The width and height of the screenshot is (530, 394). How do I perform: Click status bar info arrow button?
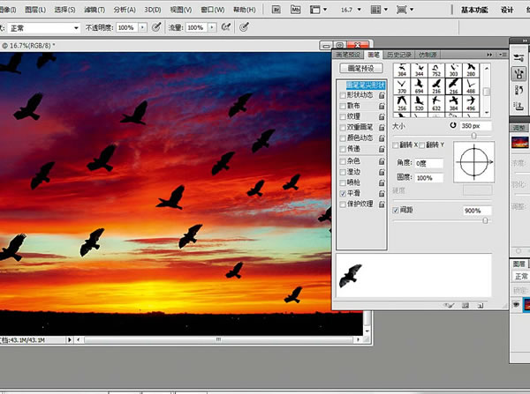pyautogui.click(x=69, y=339)
